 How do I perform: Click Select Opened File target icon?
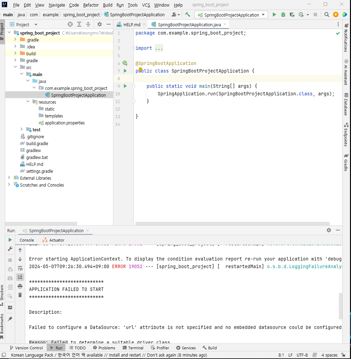70,24
